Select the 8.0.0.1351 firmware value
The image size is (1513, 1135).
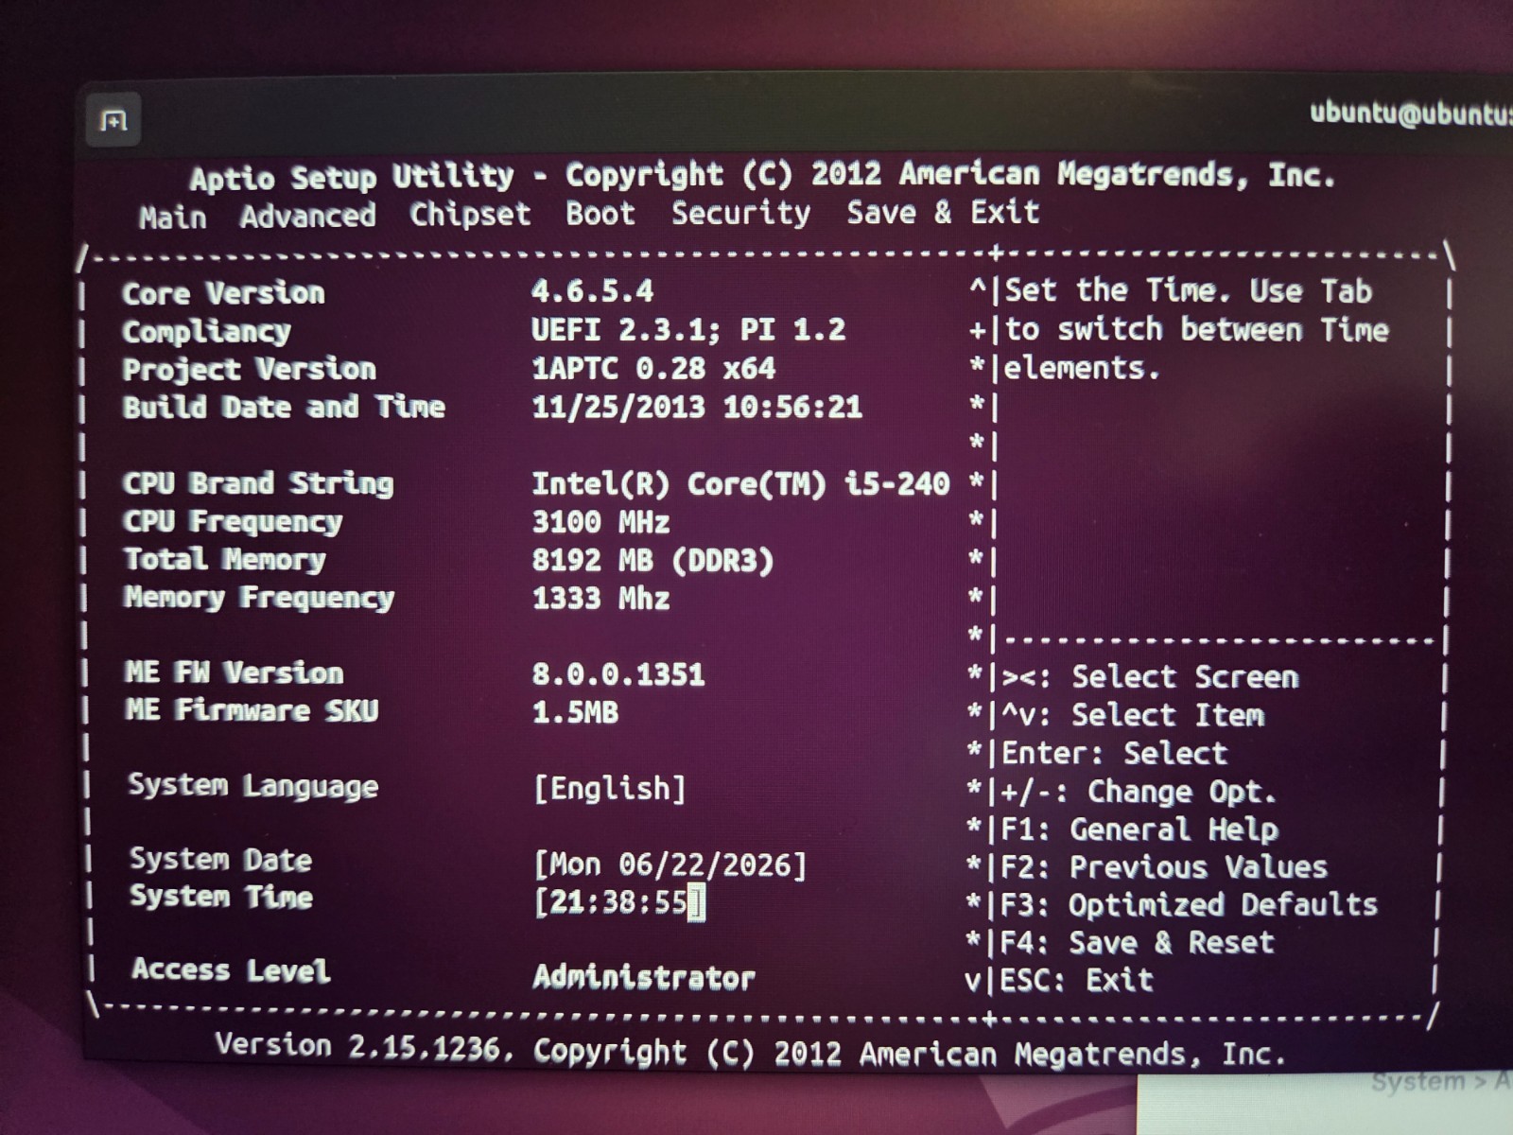[x=618, y=674]
